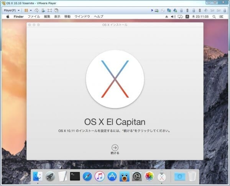Viewport: 230px width, 186px height.
Task: Open iTunes from the dock
Action: [100, 176]
